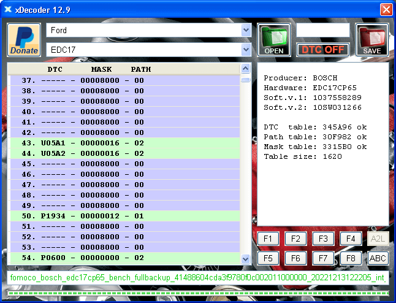Click the PATH column header
The image size is (396, 303).
tap(141, 69)
